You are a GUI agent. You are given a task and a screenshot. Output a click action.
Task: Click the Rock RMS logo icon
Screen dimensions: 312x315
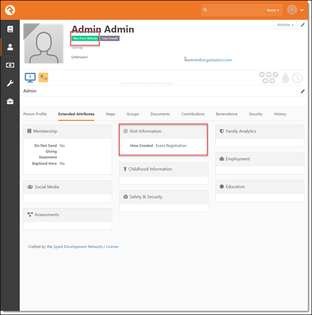pyautogui.click(x=10, y=10)
